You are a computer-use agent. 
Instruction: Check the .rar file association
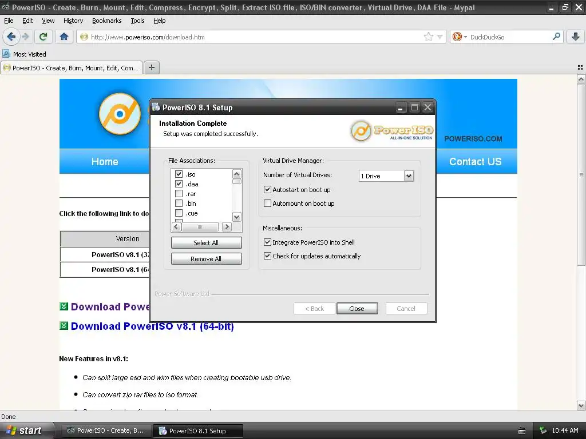(179, 193)
